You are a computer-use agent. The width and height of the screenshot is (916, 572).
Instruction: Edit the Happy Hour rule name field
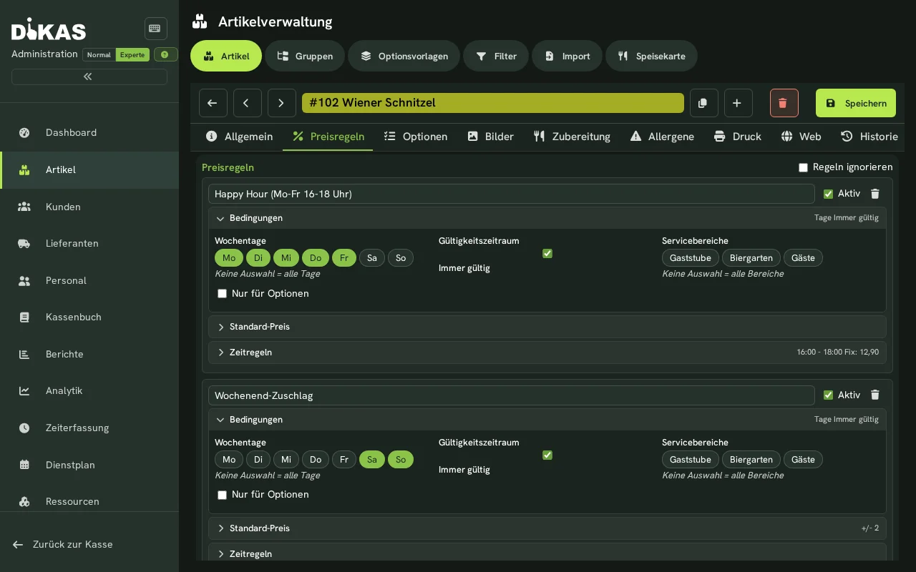512,194
